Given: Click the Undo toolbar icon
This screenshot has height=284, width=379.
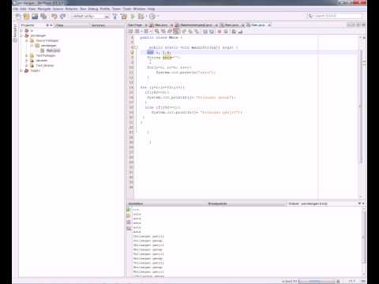Looking at the screenshot, I should (x=54, y=17).
